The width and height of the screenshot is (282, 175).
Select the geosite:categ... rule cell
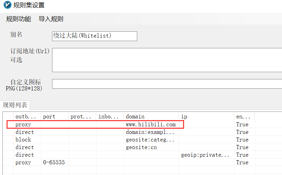[150, 139]
